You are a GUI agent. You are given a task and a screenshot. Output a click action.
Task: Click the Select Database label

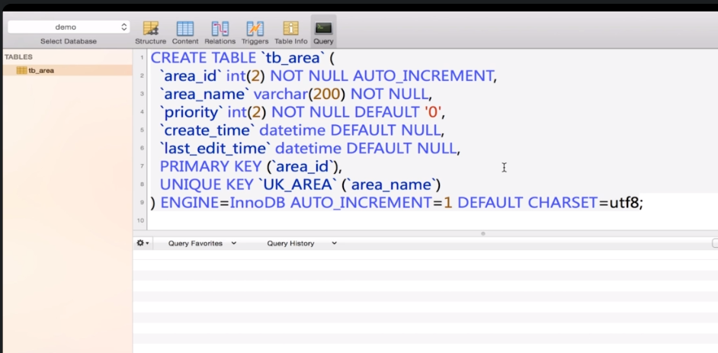coord(69,41)
